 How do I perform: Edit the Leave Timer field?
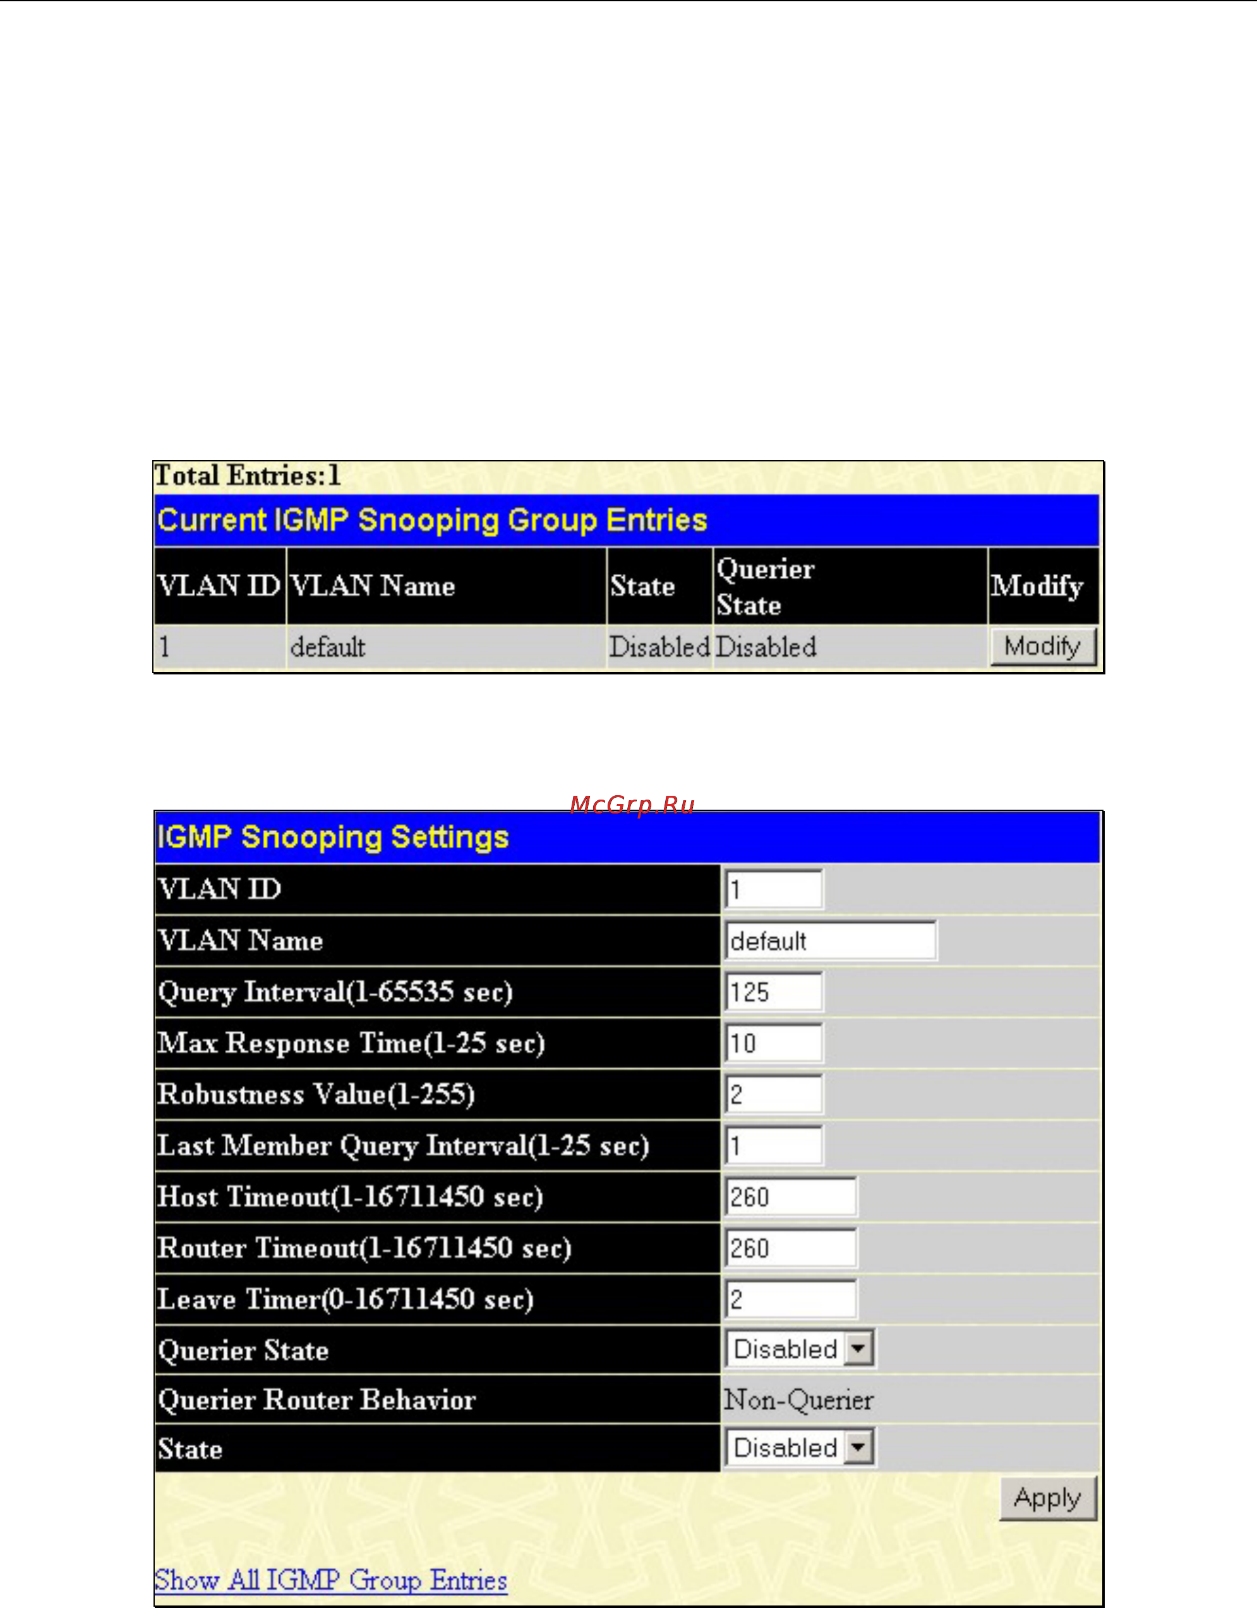pyautogui.click(x=790, y=1299)
